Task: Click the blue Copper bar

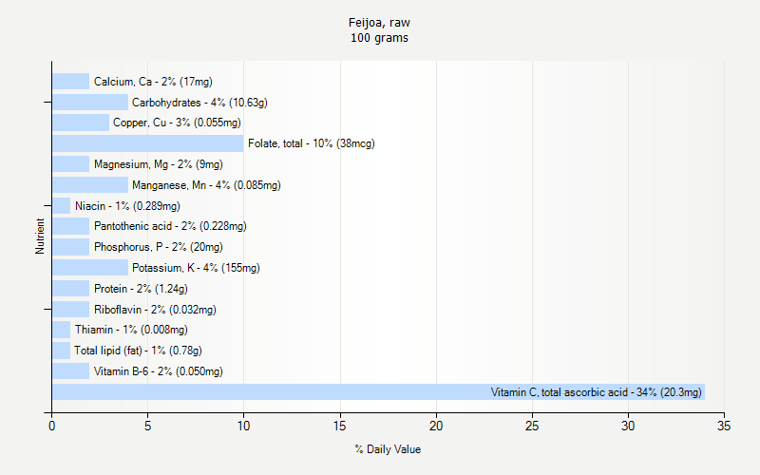Action: tap(81, 123)
